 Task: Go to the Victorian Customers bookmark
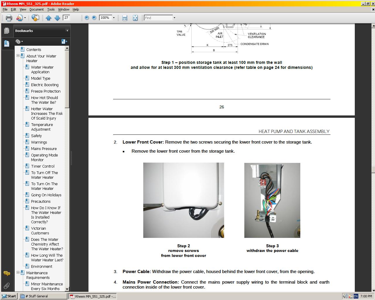(x=40, y=231)
